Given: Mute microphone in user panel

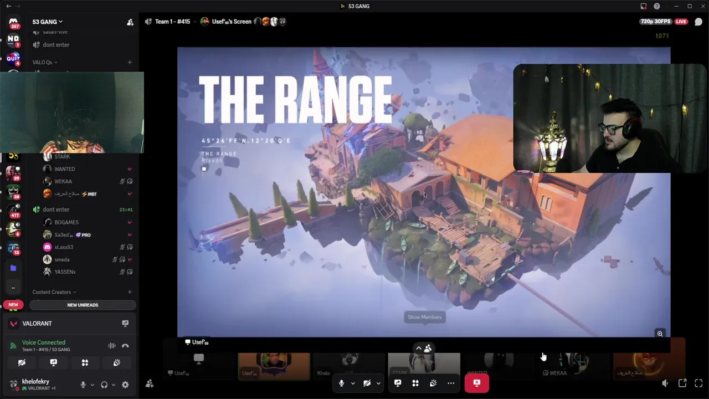Looking at the screenshot, I should coord(83,385).
